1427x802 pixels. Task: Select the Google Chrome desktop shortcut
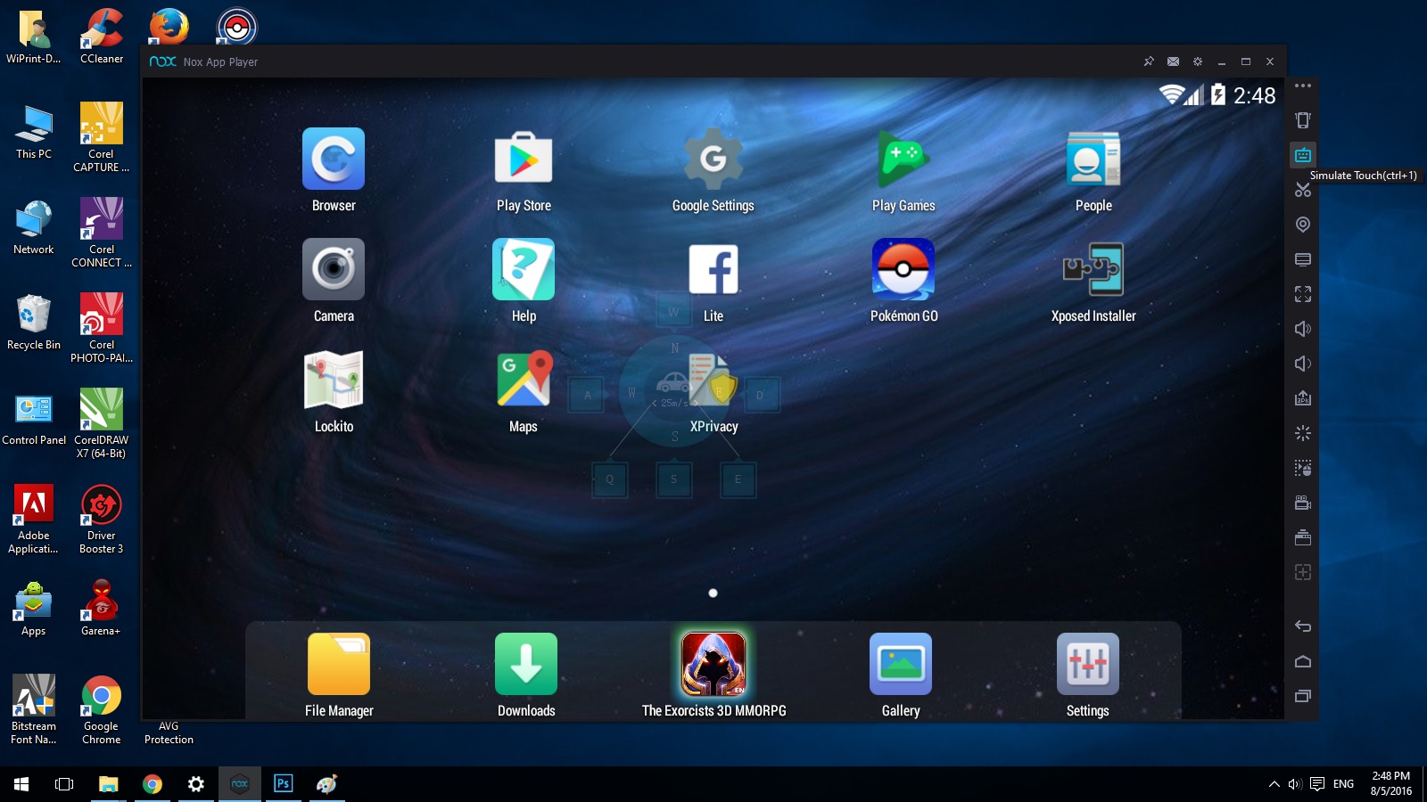pos(102,709)
